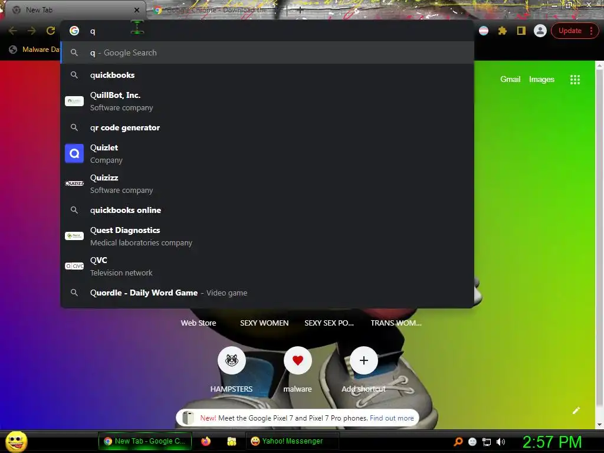
Task: Click the Update button
Action: [570, 31]
